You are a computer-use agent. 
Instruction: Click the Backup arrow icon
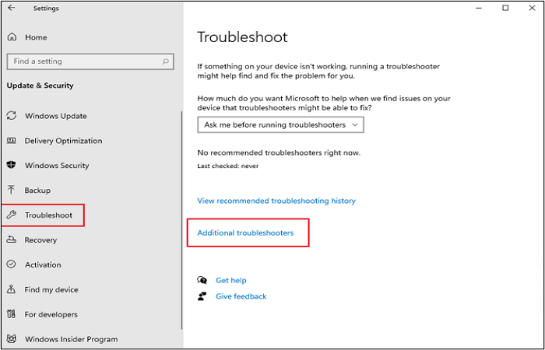12,191
